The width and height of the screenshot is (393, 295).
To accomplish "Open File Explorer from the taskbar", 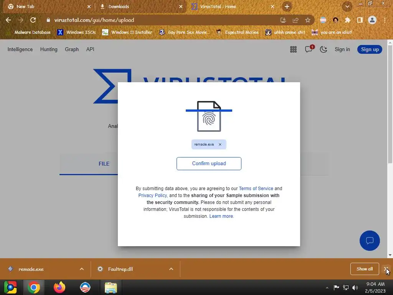I will (111, 287).
